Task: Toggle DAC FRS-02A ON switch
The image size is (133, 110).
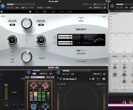Action: tap(41, 25)
